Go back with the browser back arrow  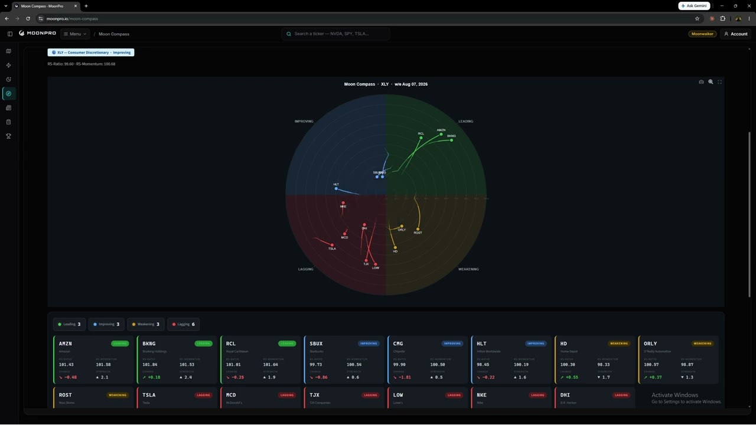6,18
